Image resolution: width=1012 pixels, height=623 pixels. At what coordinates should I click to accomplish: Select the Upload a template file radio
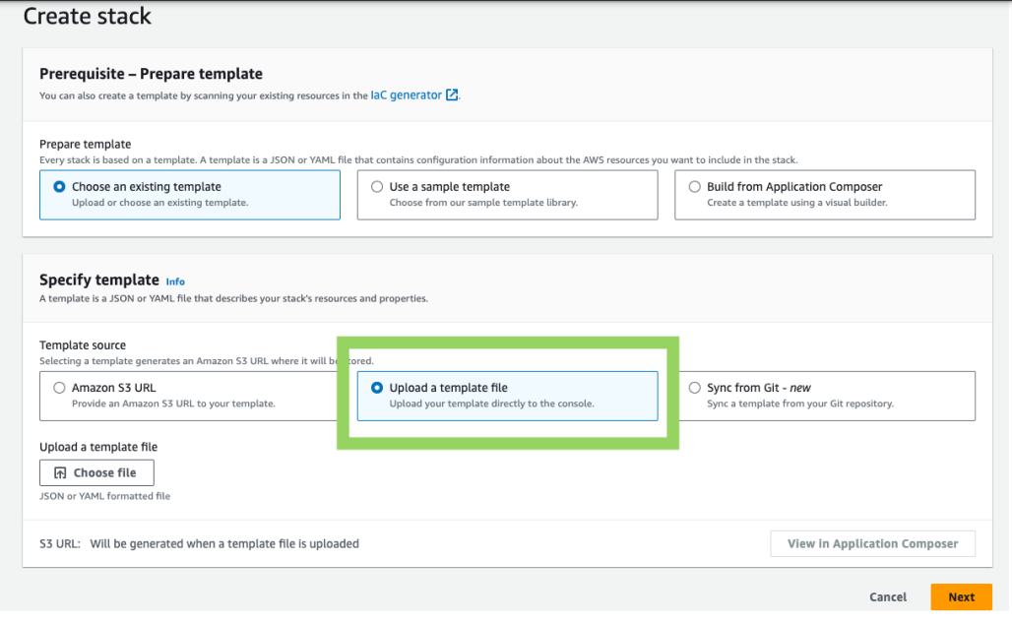point(377,388)
